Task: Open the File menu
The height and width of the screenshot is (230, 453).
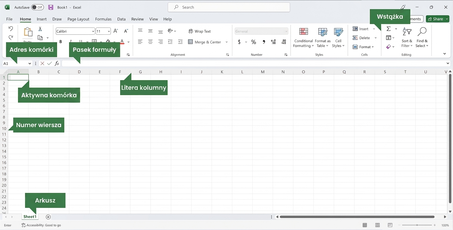Action: 9,19
